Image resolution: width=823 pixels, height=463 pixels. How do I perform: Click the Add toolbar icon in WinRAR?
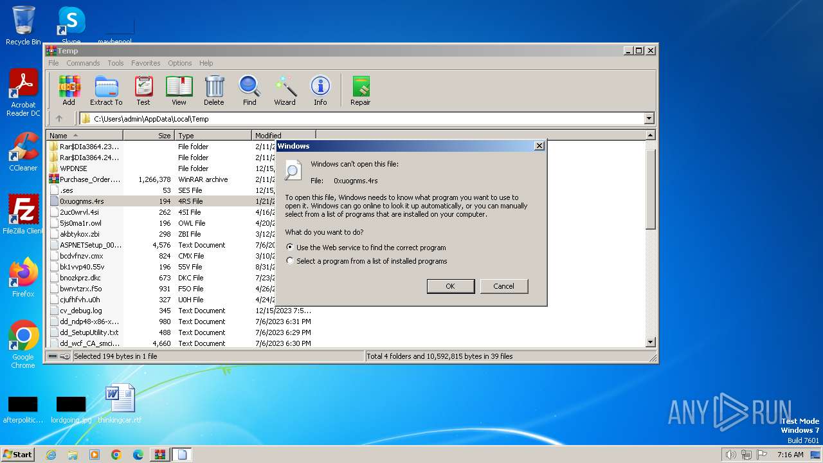point(69,91)
